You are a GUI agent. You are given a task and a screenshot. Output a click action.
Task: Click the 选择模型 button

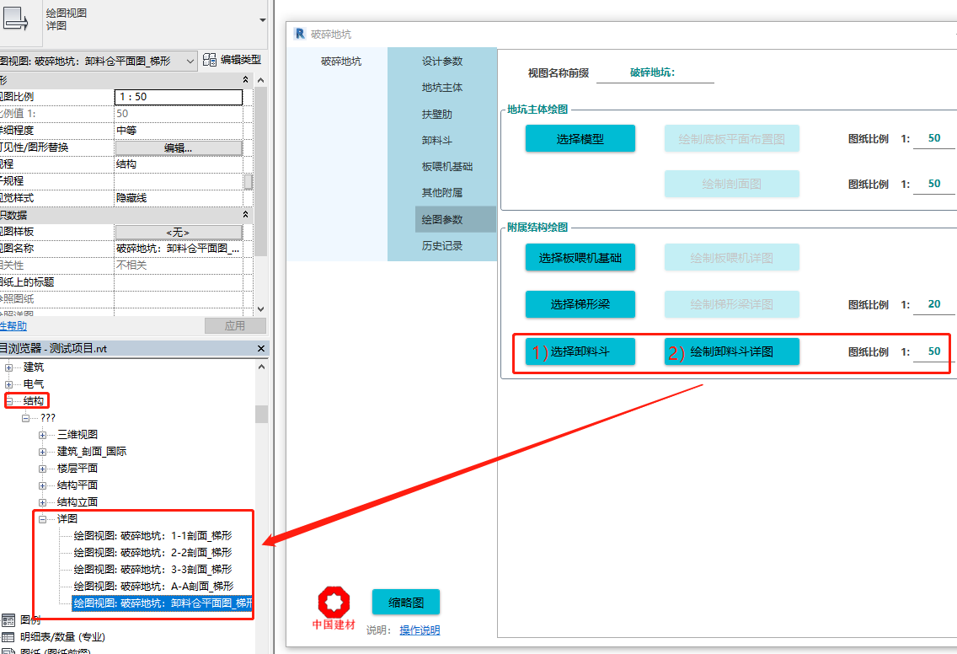point(580,138)
